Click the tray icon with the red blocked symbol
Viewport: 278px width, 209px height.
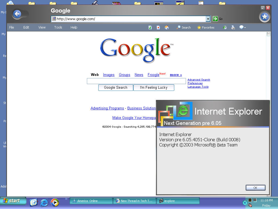point(250,205)
